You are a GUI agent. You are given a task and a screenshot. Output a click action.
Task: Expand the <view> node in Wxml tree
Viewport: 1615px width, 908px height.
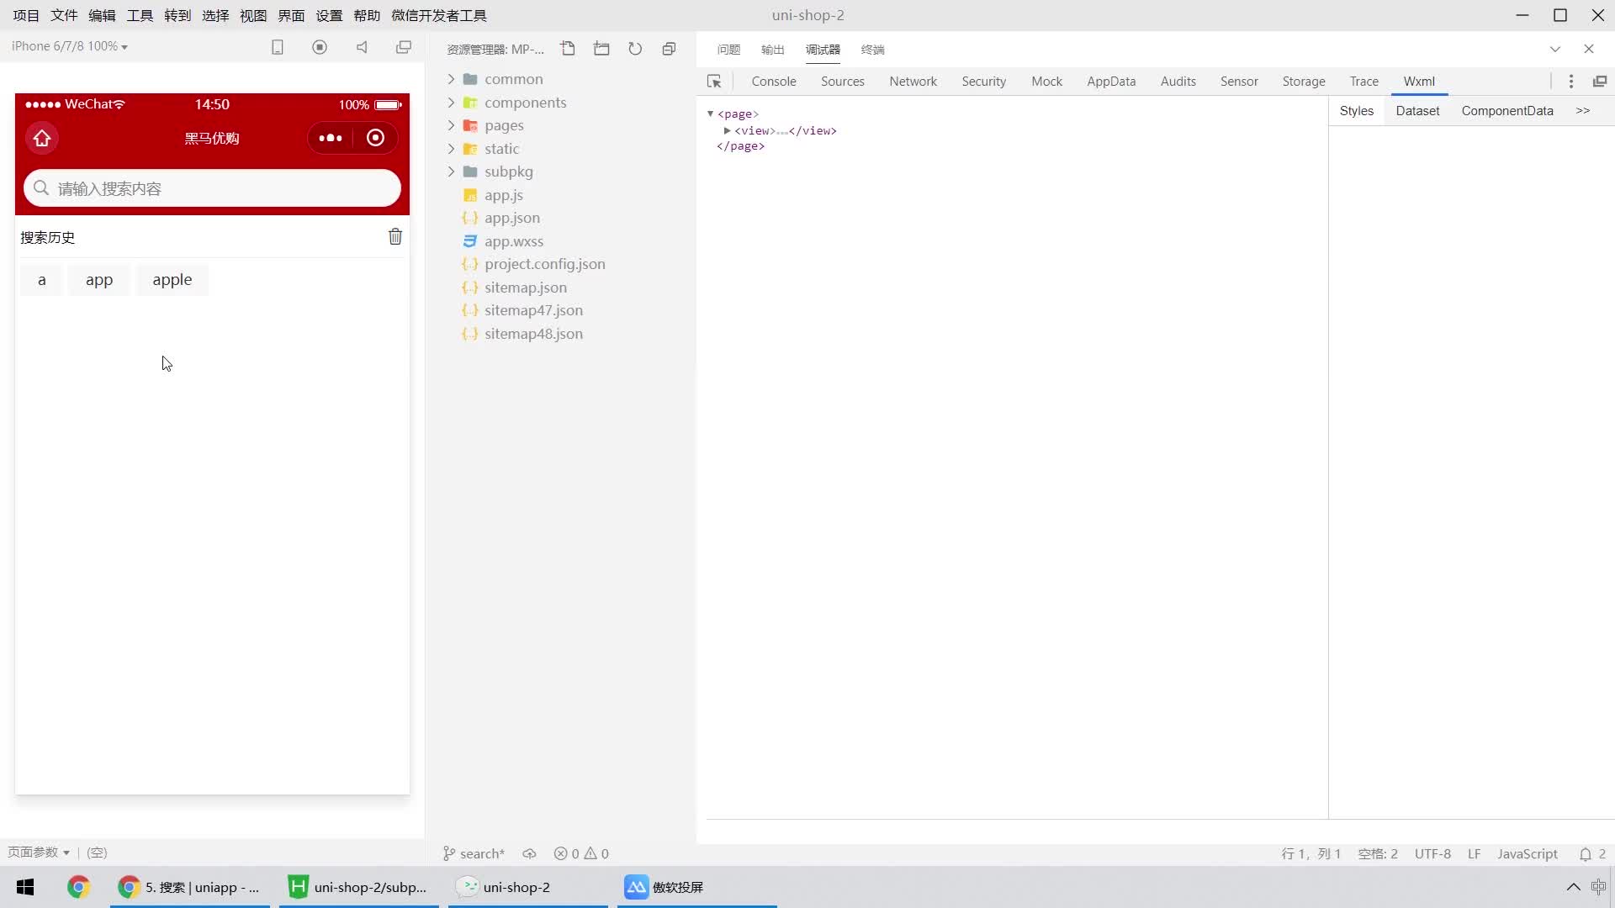[727, 130]
